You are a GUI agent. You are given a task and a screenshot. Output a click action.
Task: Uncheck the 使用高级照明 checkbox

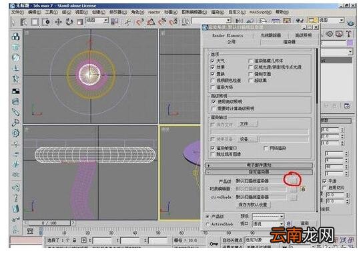214,101
